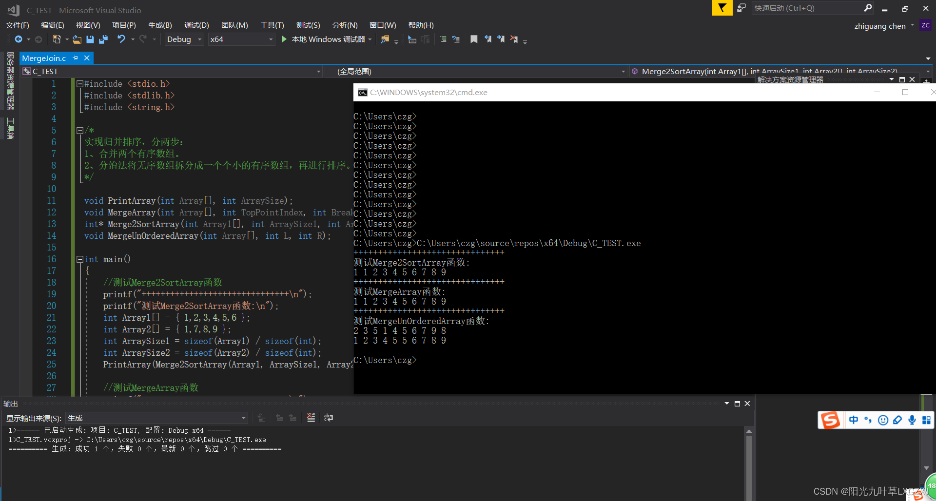Toggle a bookmark with the bookmark icon

click(474, 39)
